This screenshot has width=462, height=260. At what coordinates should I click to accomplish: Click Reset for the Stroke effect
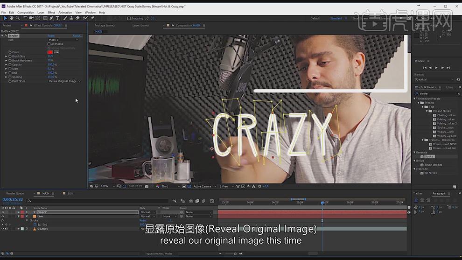coord(51,35)
